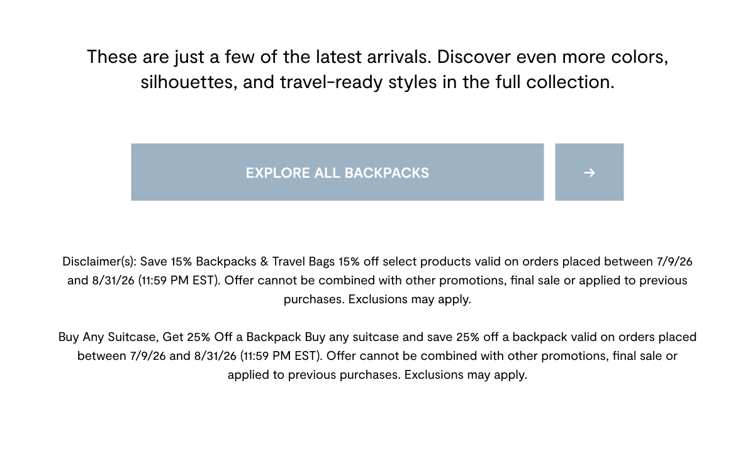Click 'applied to previous purchases' final line
This screenshot has height=453, width=755.
314,374
